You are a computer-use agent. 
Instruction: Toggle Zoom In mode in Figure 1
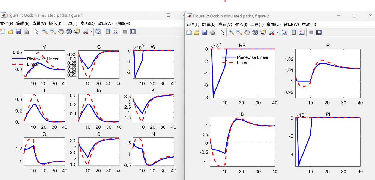[x=45, y=31]
